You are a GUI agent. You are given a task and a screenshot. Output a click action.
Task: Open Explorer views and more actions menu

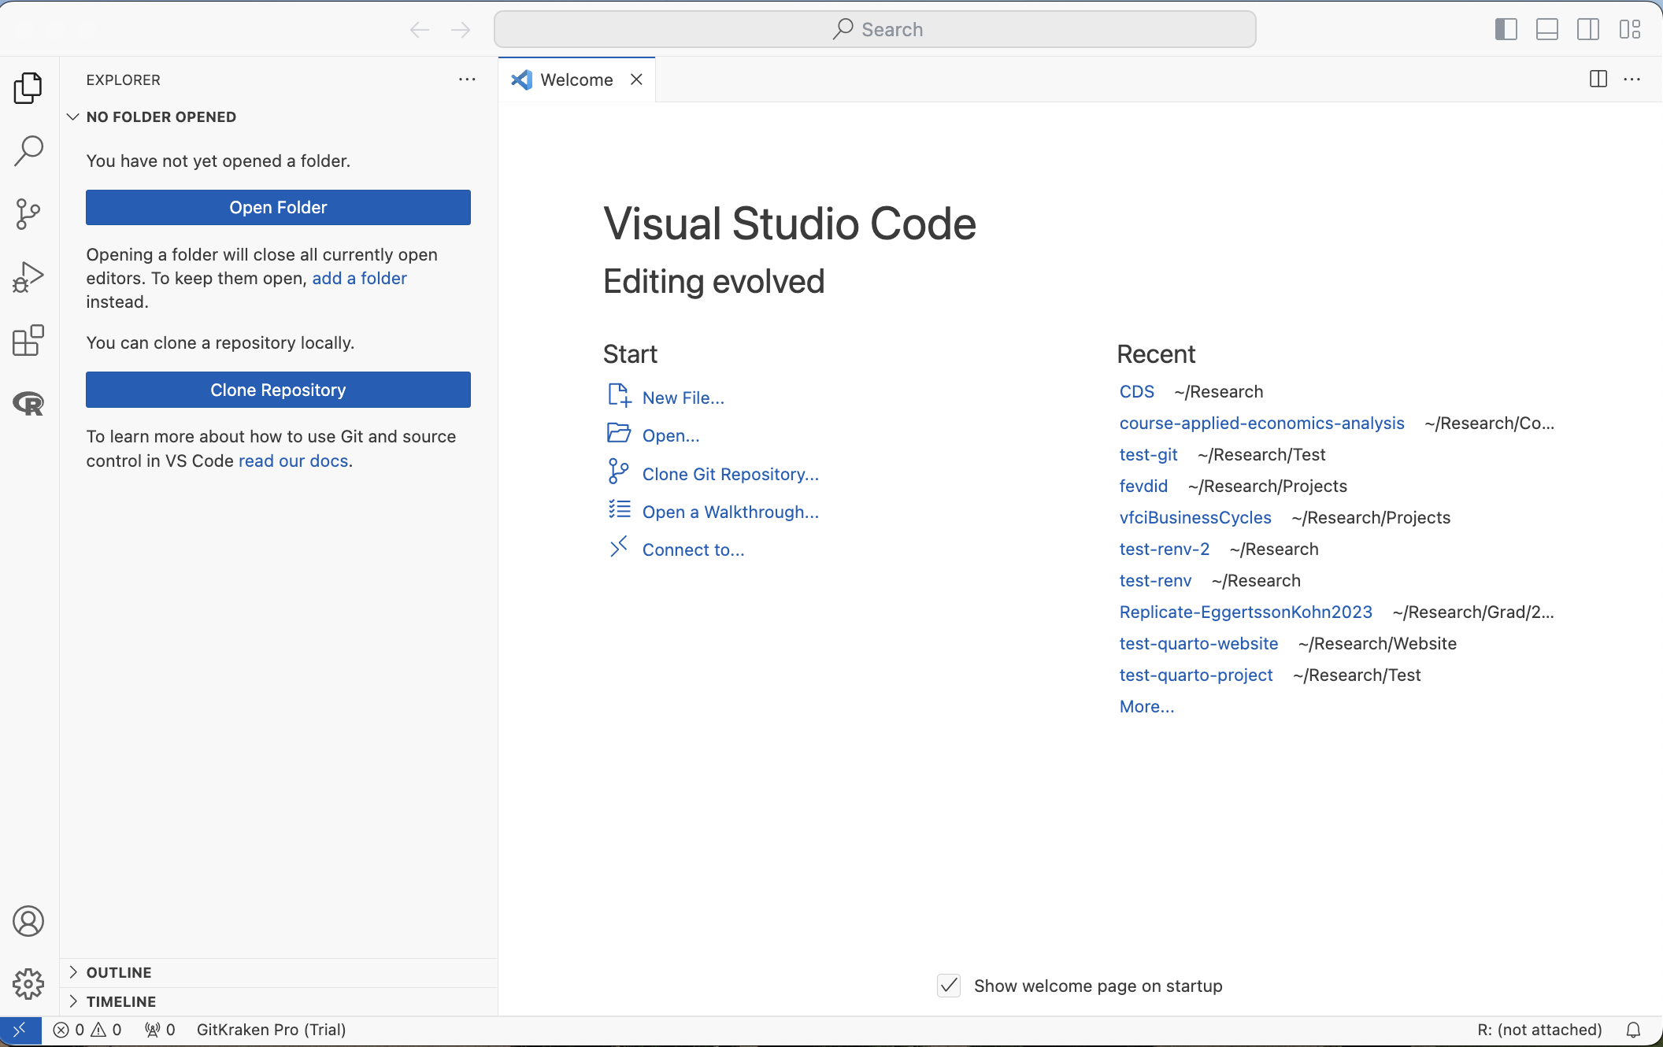[x=467, y=80]
